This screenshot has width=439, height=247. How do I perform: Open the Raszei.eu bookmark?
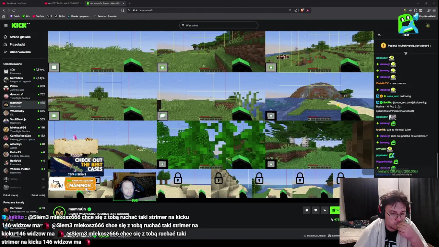(105, 16)
